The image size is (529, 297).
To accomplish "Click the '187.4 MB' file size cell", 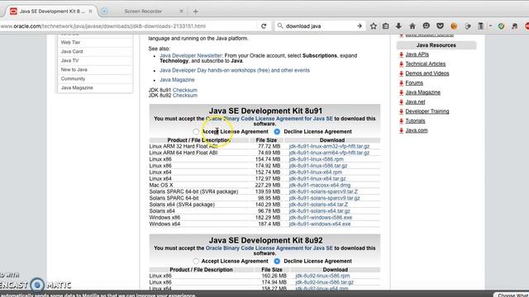I will 270,224.
